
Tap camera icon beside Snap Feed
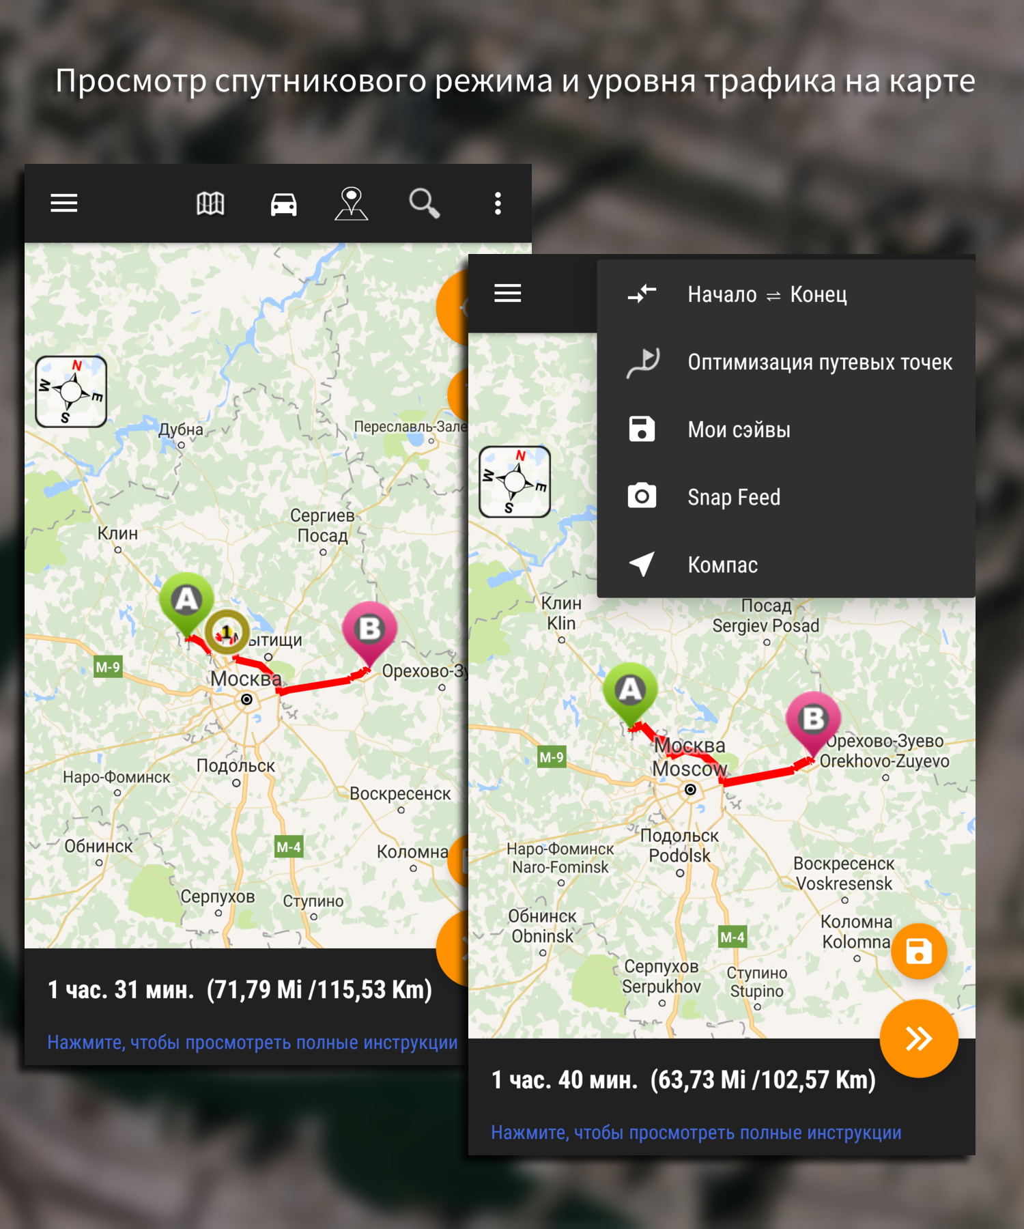pos(642,496)
